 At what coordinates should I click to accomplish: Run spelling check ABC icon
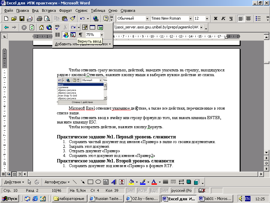pyautogui.click(x=57, y=27)
